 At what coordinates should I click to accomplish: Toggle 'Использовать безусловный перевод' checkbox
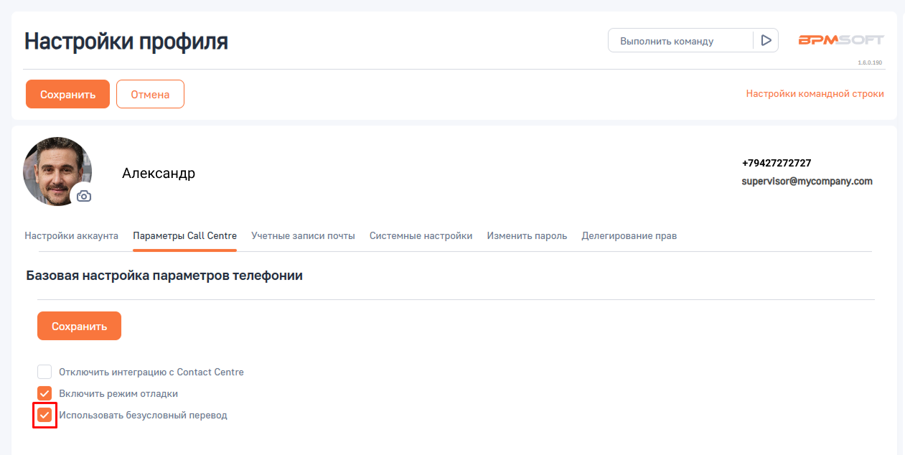(x=44, y=415)
